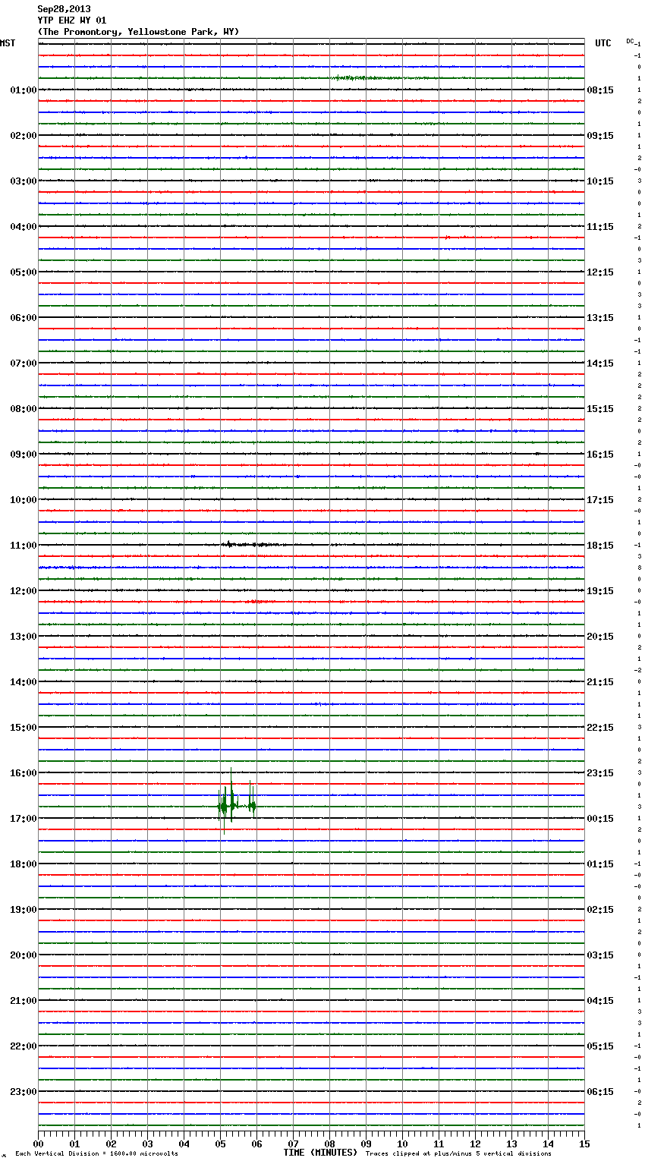Click the station code 'YTP EHZ WY 01'
Image resolution: width=645 pixels, height=1164 pixels.
click(x=71, y=20)
